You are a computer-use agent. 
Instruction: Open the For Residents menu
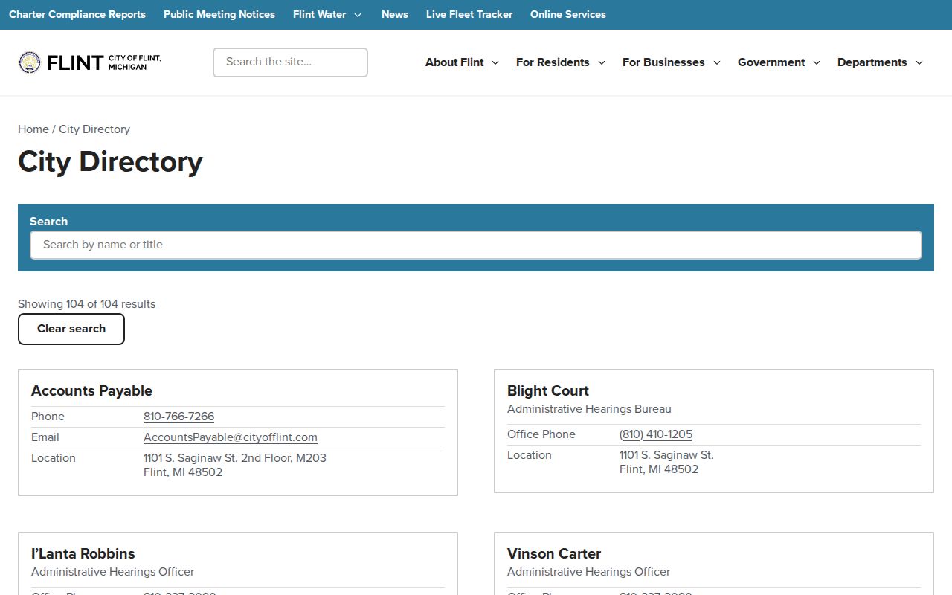point(553,62)
